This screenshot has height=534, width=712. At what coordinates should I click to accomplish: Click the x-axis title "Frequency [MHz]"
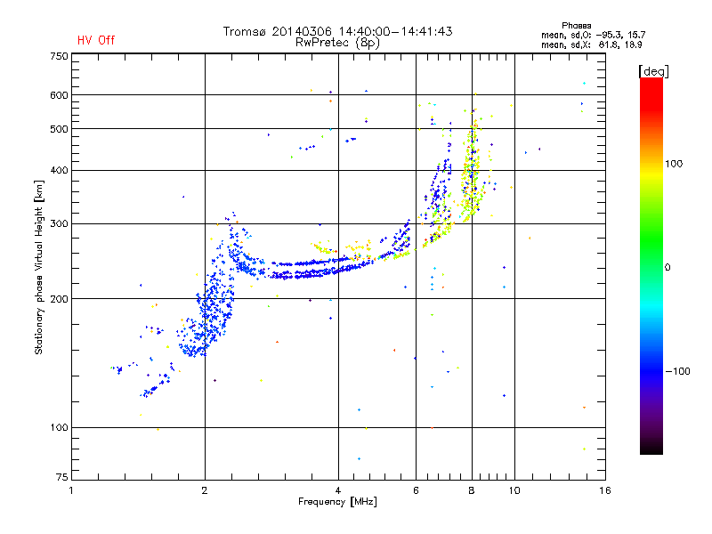click(x=337, y=502)
